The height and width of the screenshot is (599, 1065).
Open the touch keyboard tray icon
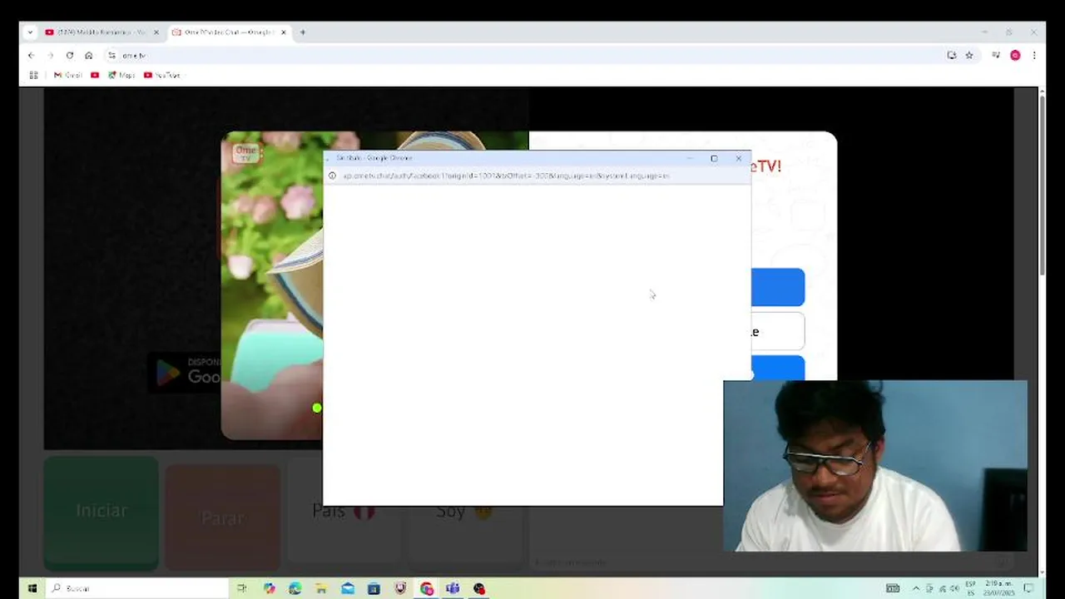(893, 588)
